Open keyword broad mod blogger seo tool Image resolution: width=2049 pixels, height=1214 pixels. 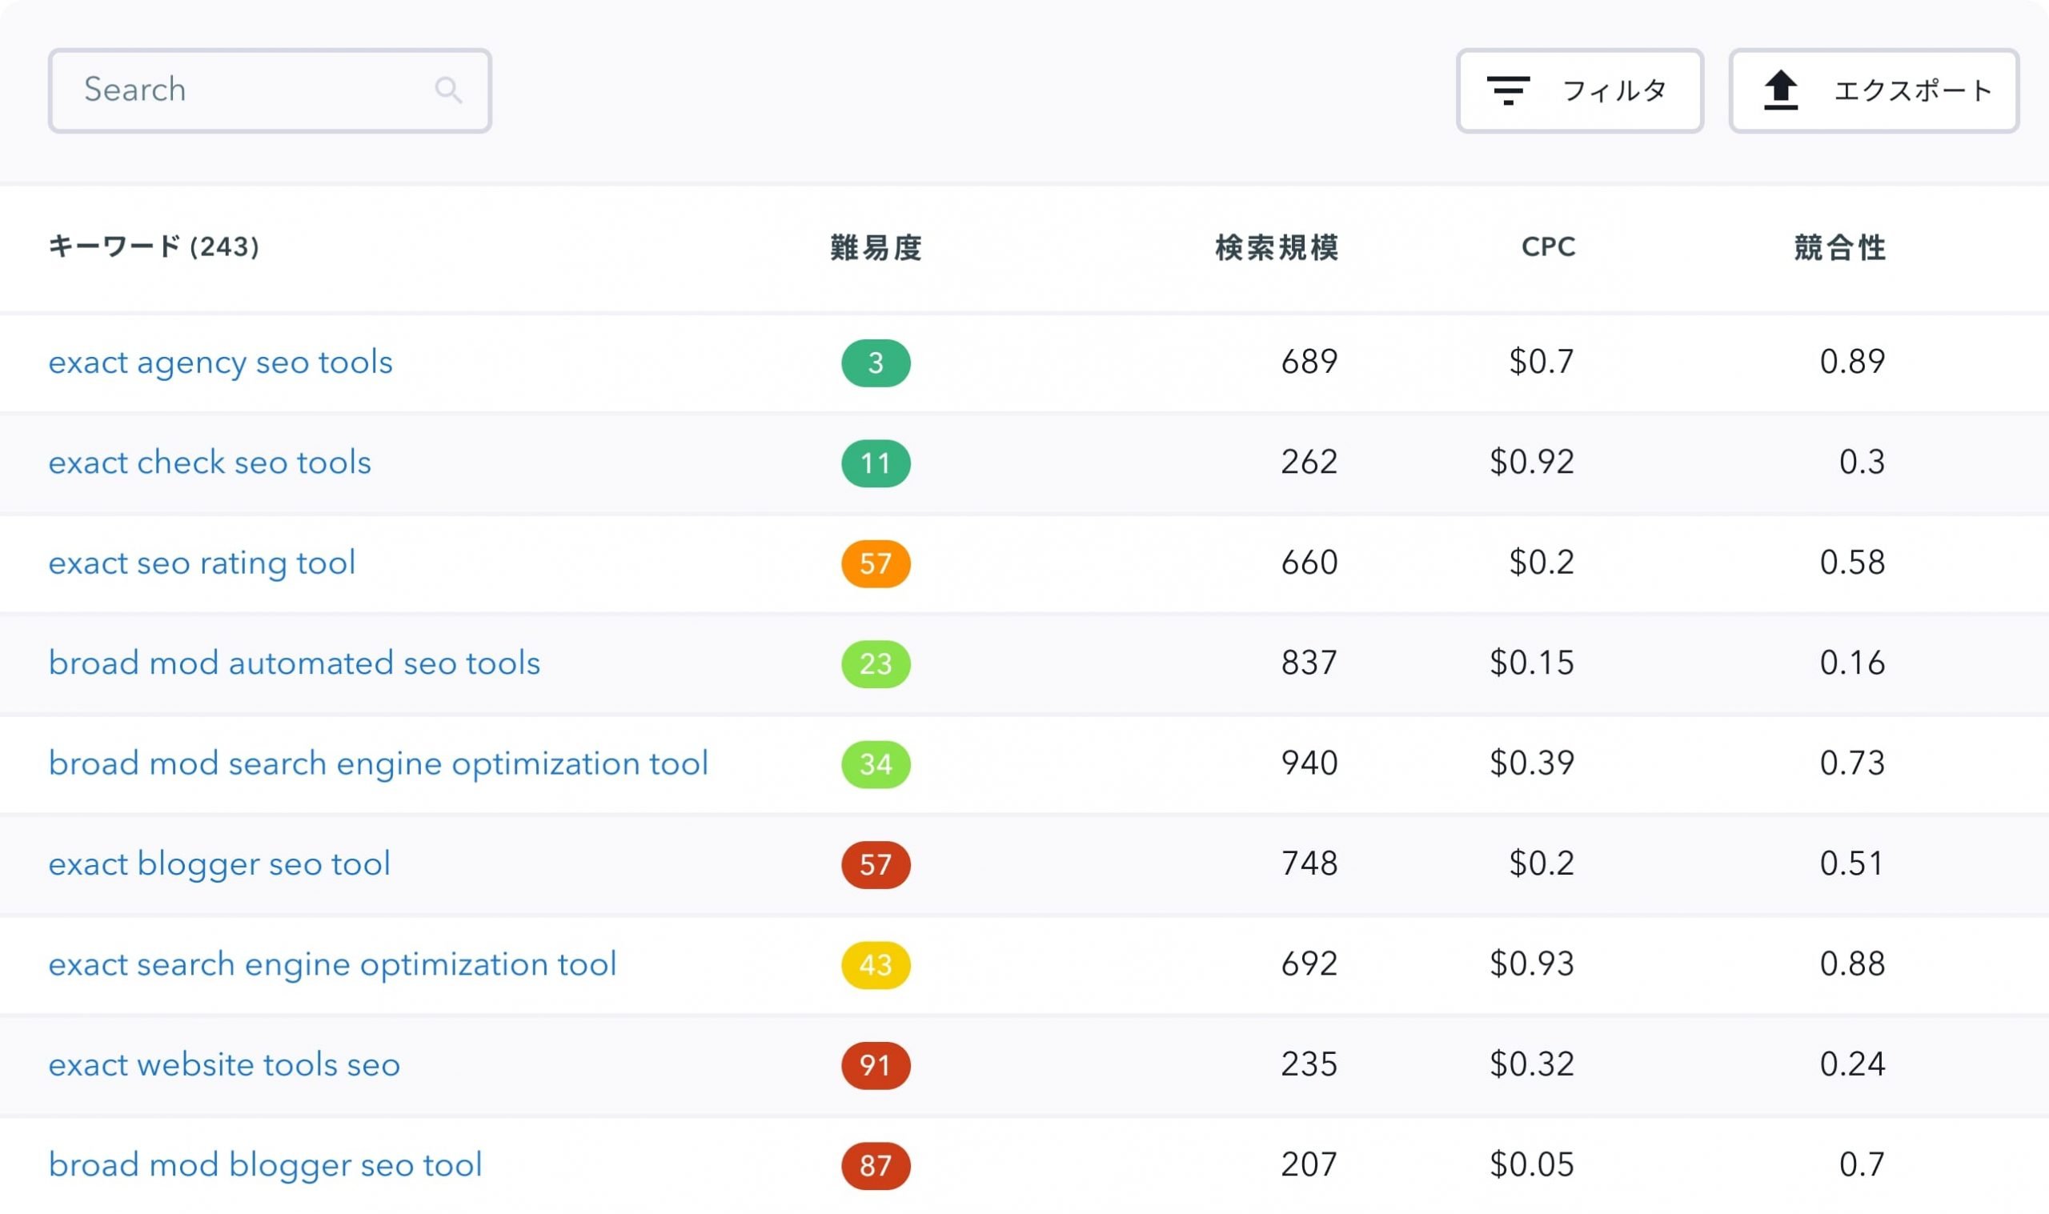pyautogui.click(x=265, y=1166)
